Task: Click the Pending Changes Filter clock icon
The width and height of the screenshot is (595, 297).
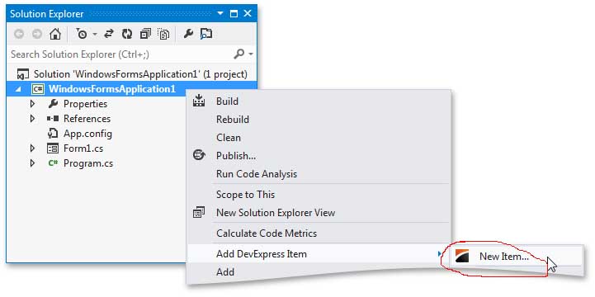Action: pos(81,34)
